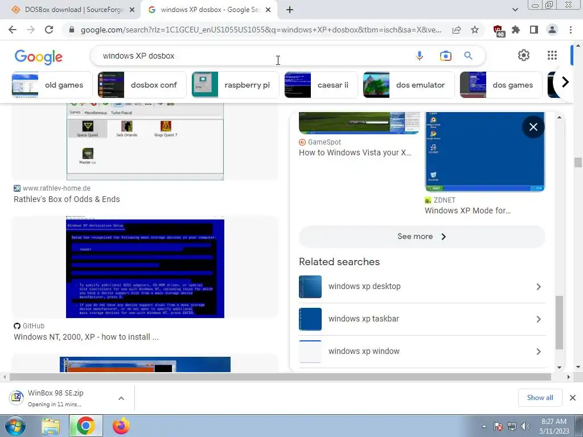Image resolution: width=583 pixels, height=437 pixels.
Task: Open a new browser tab
Action: 290,10
